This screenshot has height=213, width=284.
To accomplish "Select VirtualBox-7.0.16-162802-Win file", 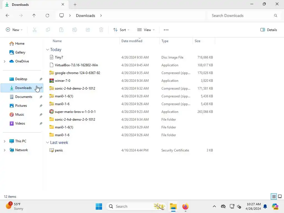I will (x=76, y=65).
